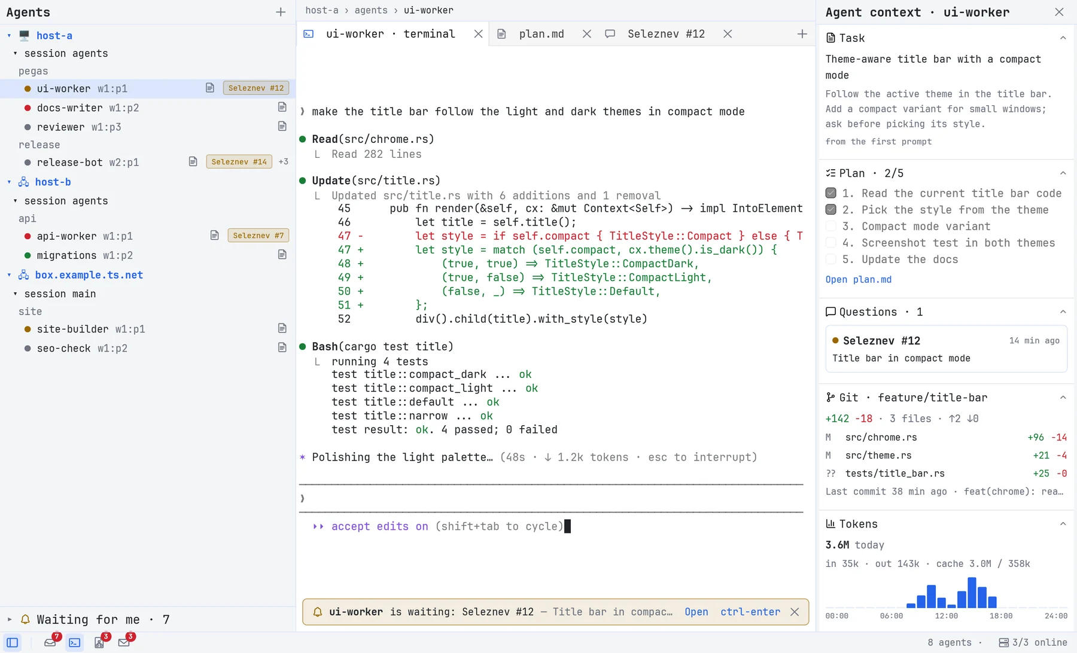1077x653 pixels.
Task: Select the src/theme.rs changed file
Action: (x=946, y=455)
